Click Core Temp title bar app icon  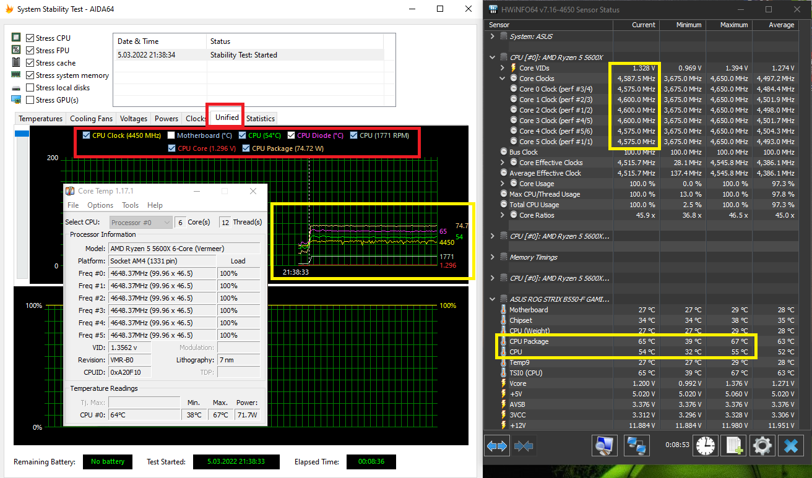coord(71,192)
